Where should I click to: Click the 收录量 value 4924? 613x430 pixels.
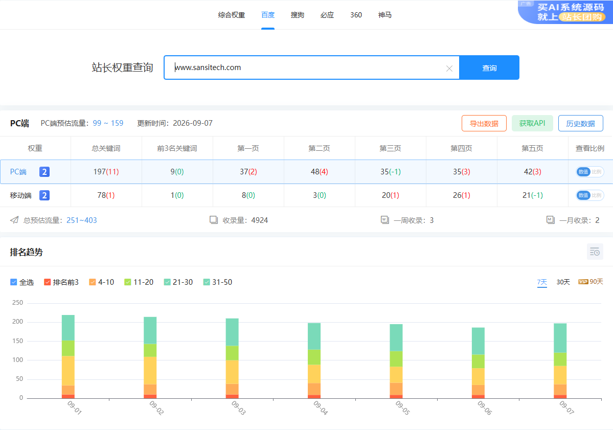point(260,220)
